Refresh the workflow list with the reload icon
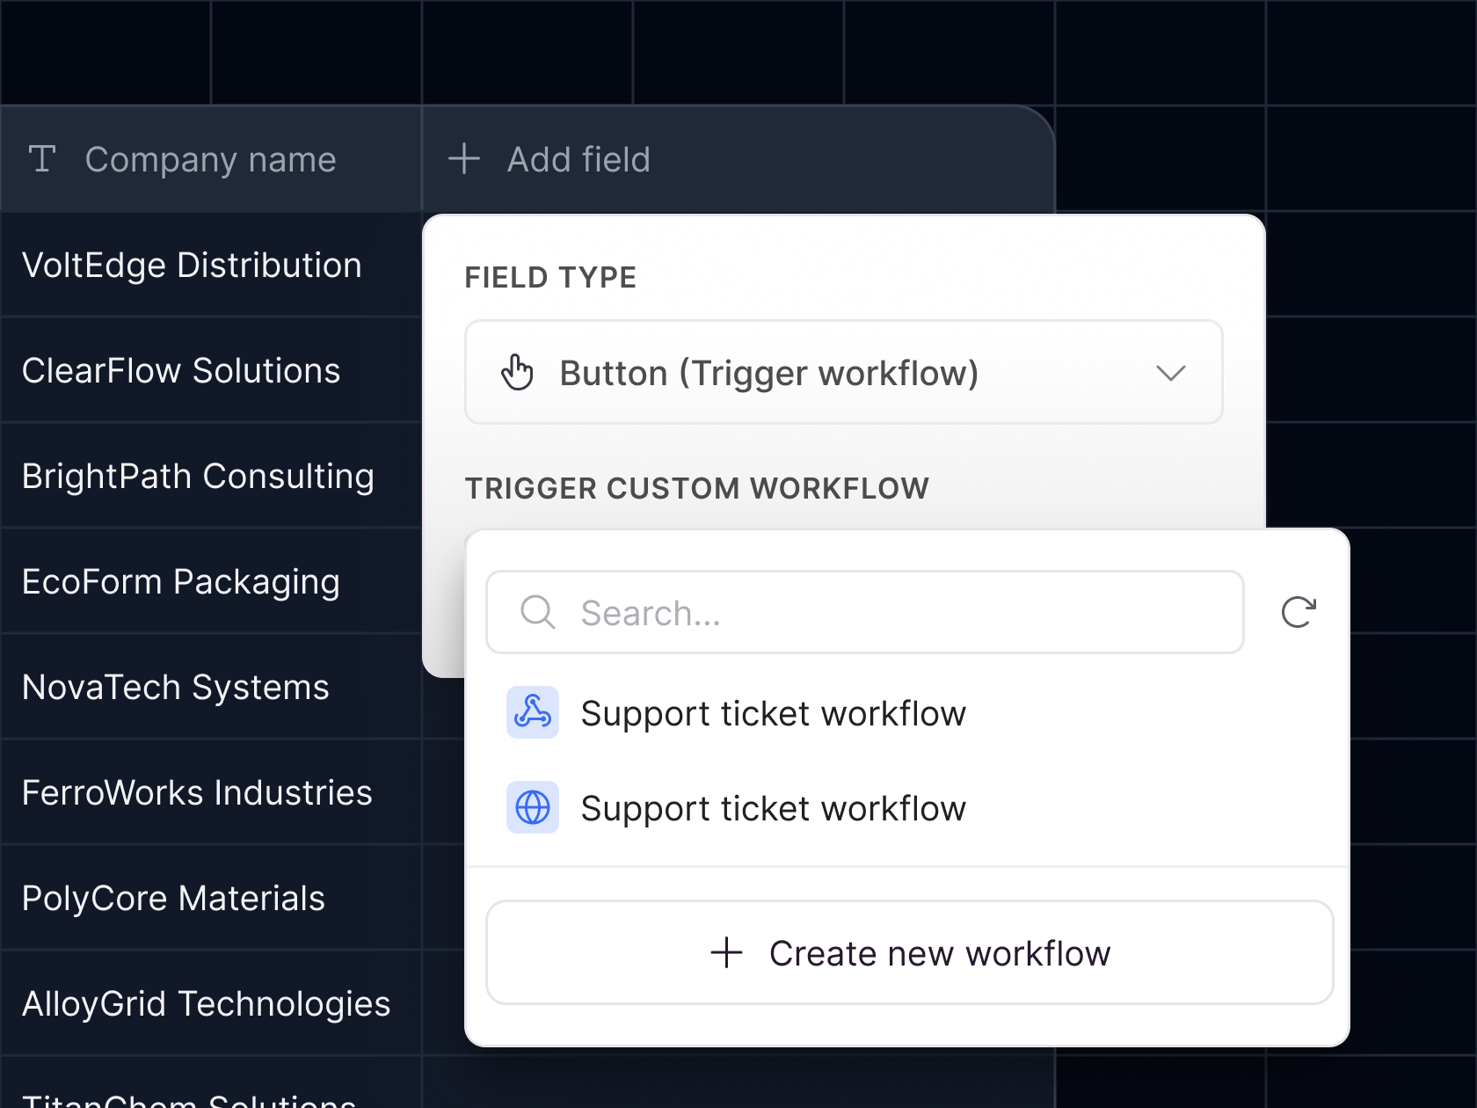The height and width of the screenshot is (1108, 1477). click(x=1299, y=612)
